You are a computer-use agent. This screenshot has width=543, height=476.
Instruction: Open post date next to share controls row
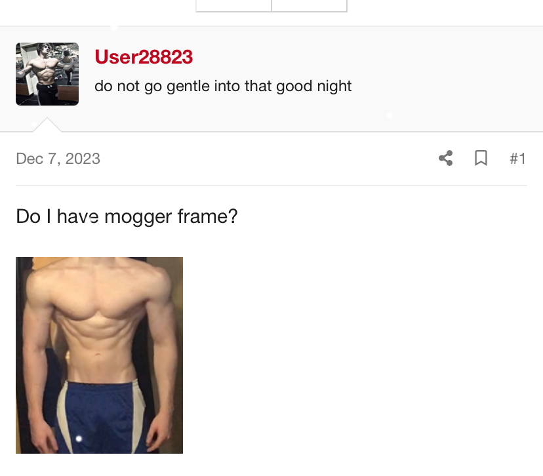coord(58,159)
